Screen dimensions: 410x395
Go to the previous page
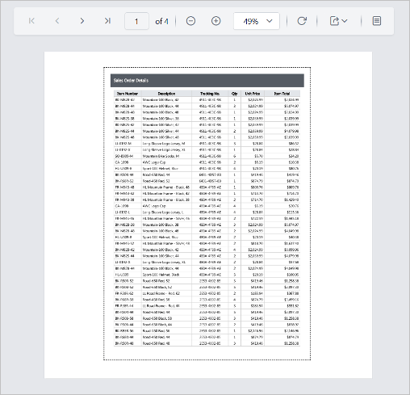57,21
